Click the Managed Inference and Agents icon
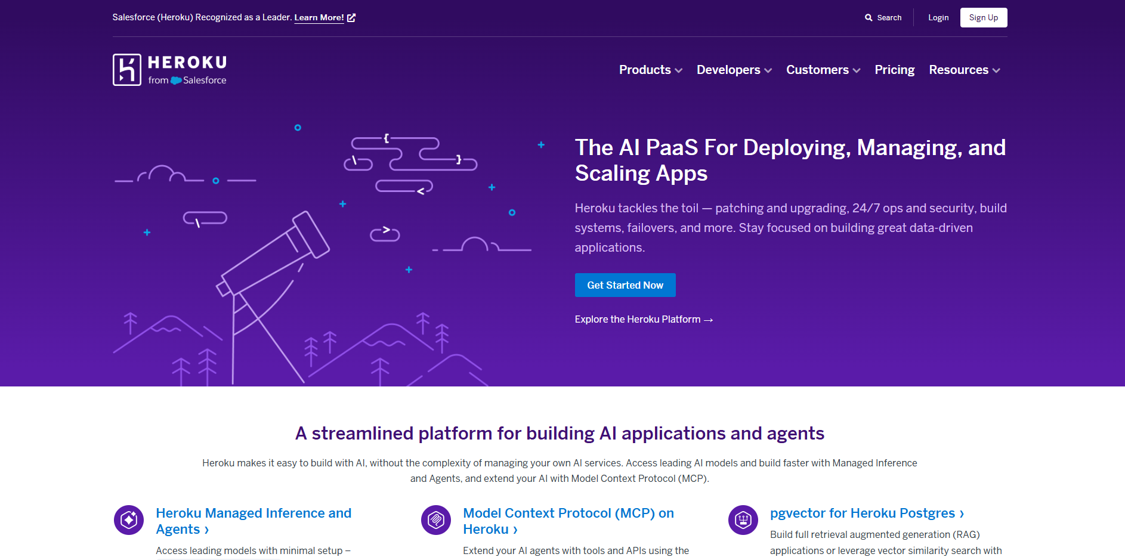 click(129, 520)
